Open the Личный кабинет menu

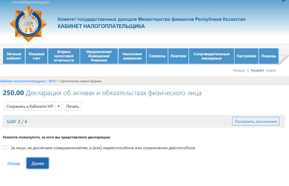click(14, 56)
